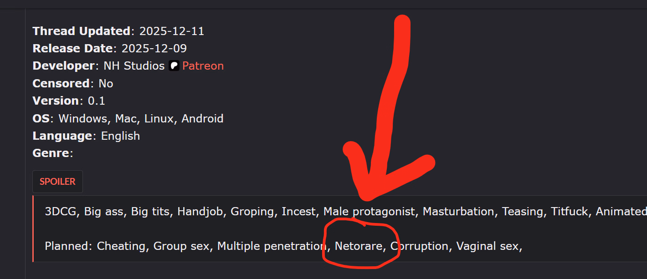The height and width of the screenshot is (279, 647).
Task: Click the Version number 0.1
Action: 97,101
